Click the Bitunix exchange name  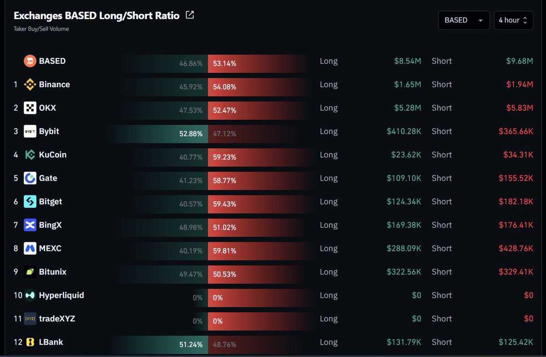click(53, 272)
